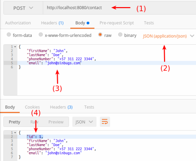196x161 pixels.
Task: Select the raw body radio button
Action: click(x=100, y=35)
